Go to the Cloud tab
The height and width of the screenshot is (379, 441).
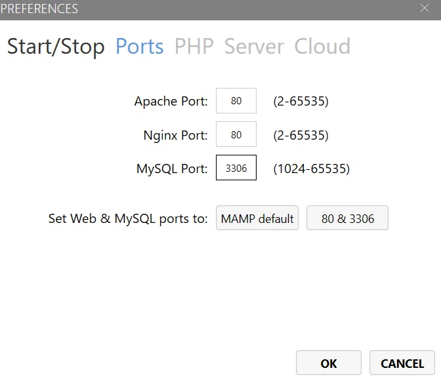(322, 47)
